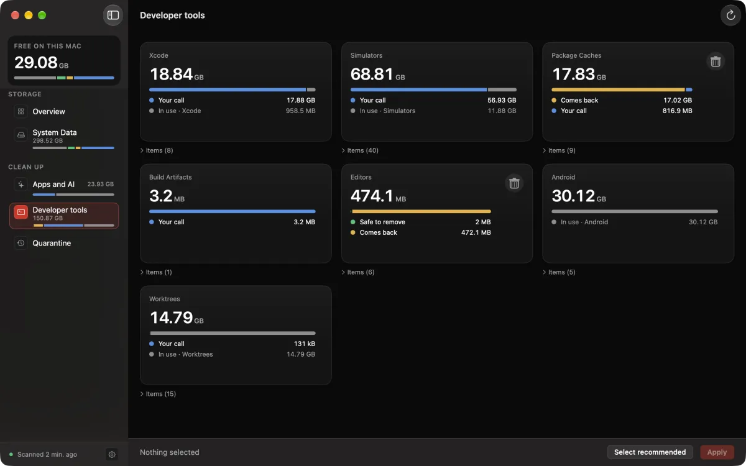Click the Overview grid icon
The width and height of the screenshot is (746, 466).
tap(21, 111)
